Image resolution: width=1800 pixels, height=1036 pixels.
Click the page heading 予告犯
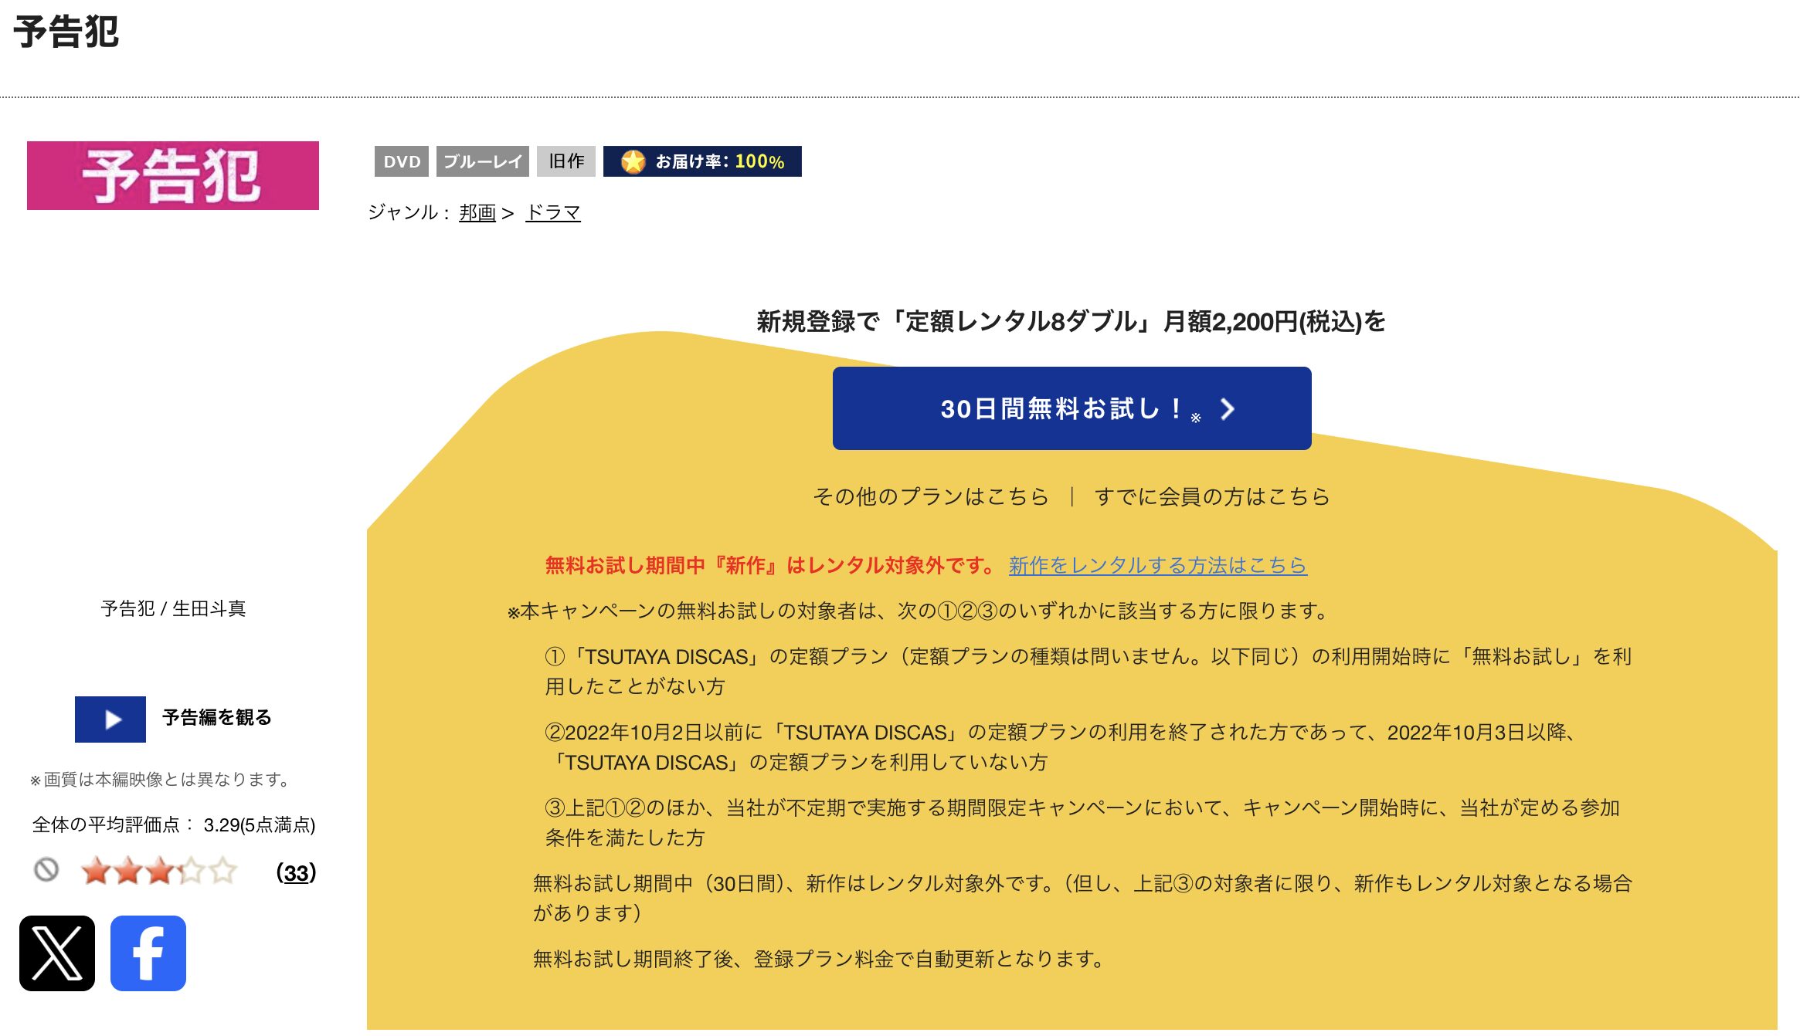point(66,32)
